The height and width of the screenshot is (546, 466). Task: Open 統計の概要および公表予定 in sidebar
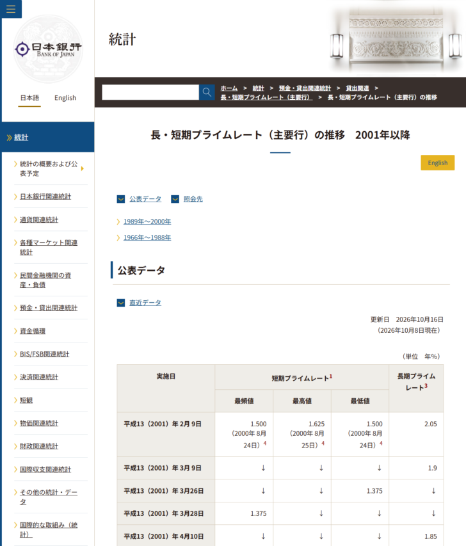(x=49, y=168)
